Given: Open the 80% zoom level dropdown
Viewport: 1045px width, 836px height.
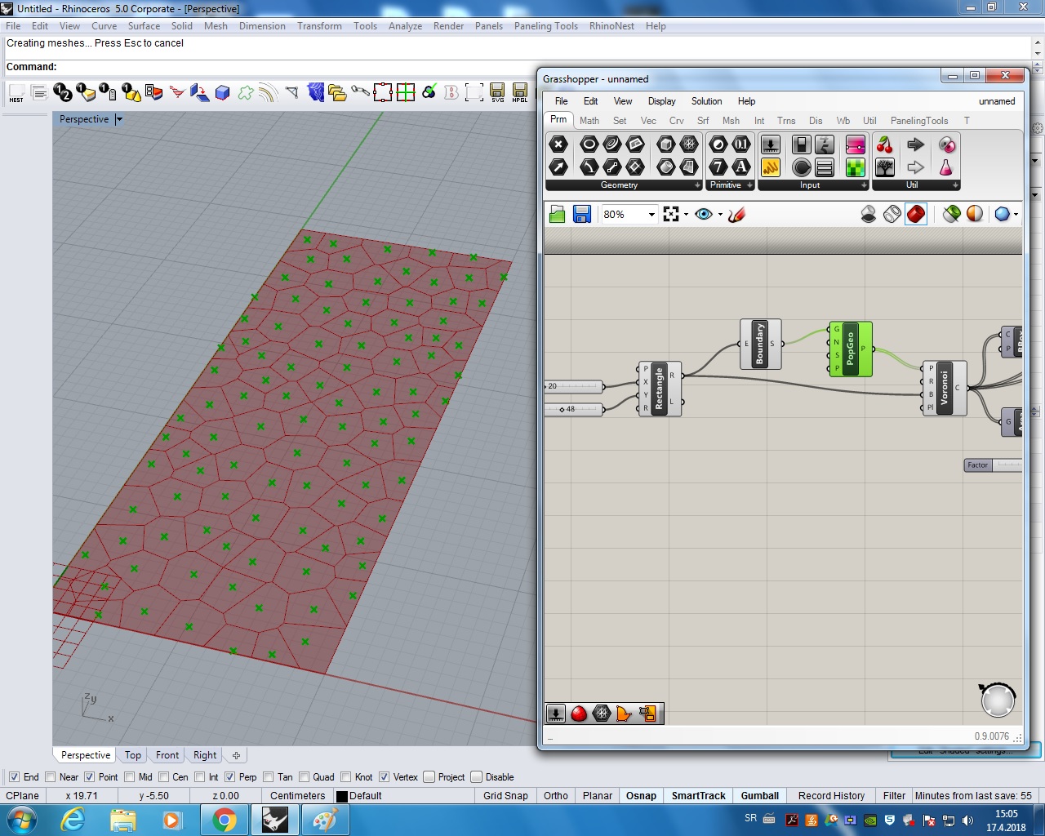Looking at the screenshot, I should [x=651, y=215].
